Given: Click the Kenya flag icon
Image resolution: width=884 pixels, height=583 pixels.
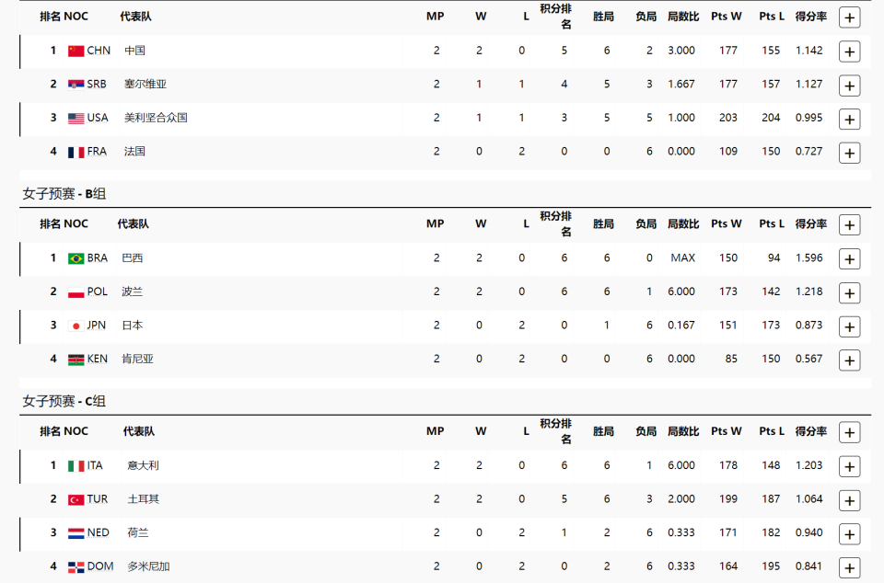Looking at the screenshot, I should tap(76, 360).
